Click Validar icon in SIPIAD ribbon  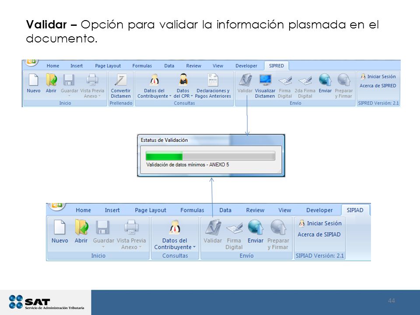[x=213, y=231]
